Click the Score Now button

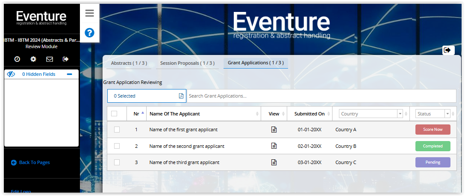tap(433, 130)
